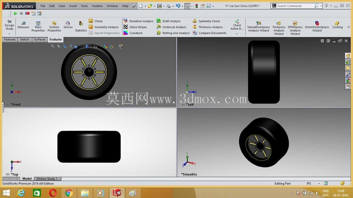The width and height of the screenshot is (353, 198).
Task: Open the Measure tool
Action: (x=23, y=25)
